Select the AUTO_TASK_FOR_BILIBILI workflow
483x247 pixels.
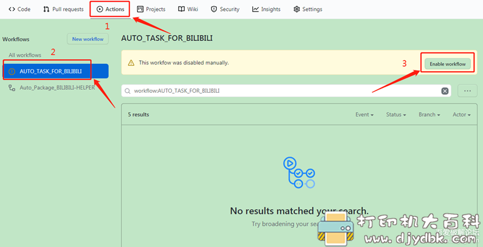click(56, 71)
